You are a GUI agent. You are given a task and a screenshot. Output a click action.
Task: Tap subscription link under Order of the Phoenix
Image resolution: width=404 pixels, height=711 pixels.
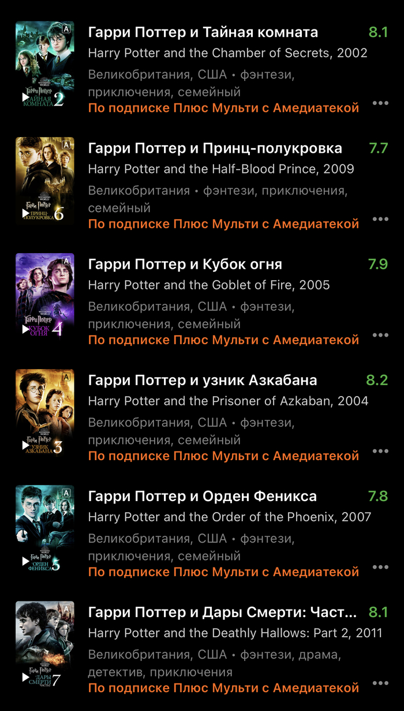224,572
